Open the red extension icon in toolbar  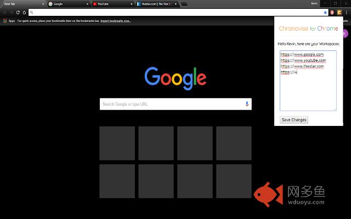[332, 13]
